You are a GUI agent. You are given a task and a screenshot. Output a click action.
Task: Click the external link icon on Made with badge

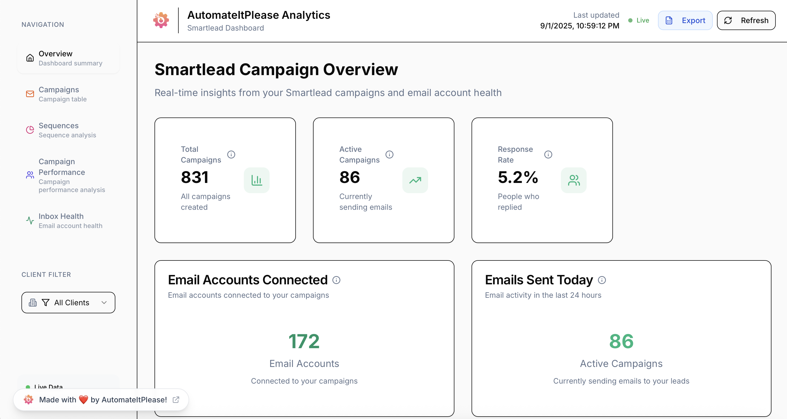tap(176, 399)
